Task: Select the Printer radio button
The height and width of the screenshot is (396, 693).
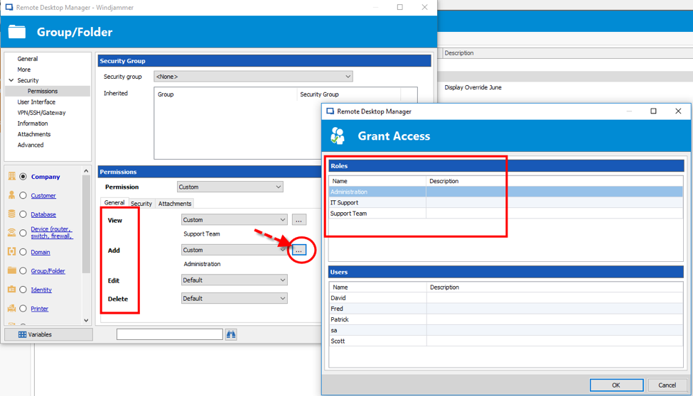Action: pyautogui.click(x=23, y=308)
